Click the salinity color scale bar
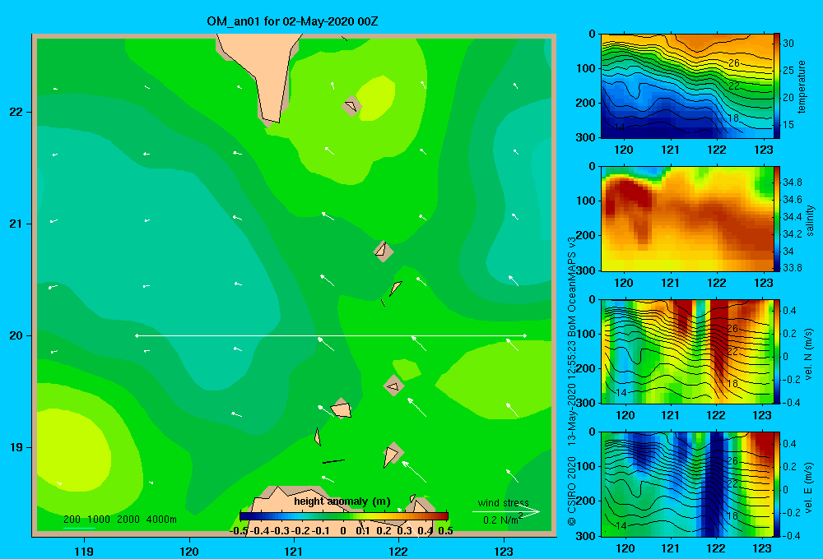This screenshot has width=823, height=559. [x=776, y=219]
